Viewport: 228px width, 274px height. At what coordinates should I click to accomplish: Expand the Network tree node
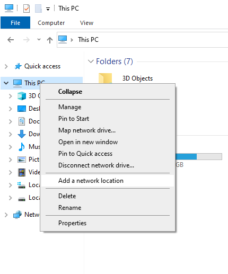pos(6,215)
